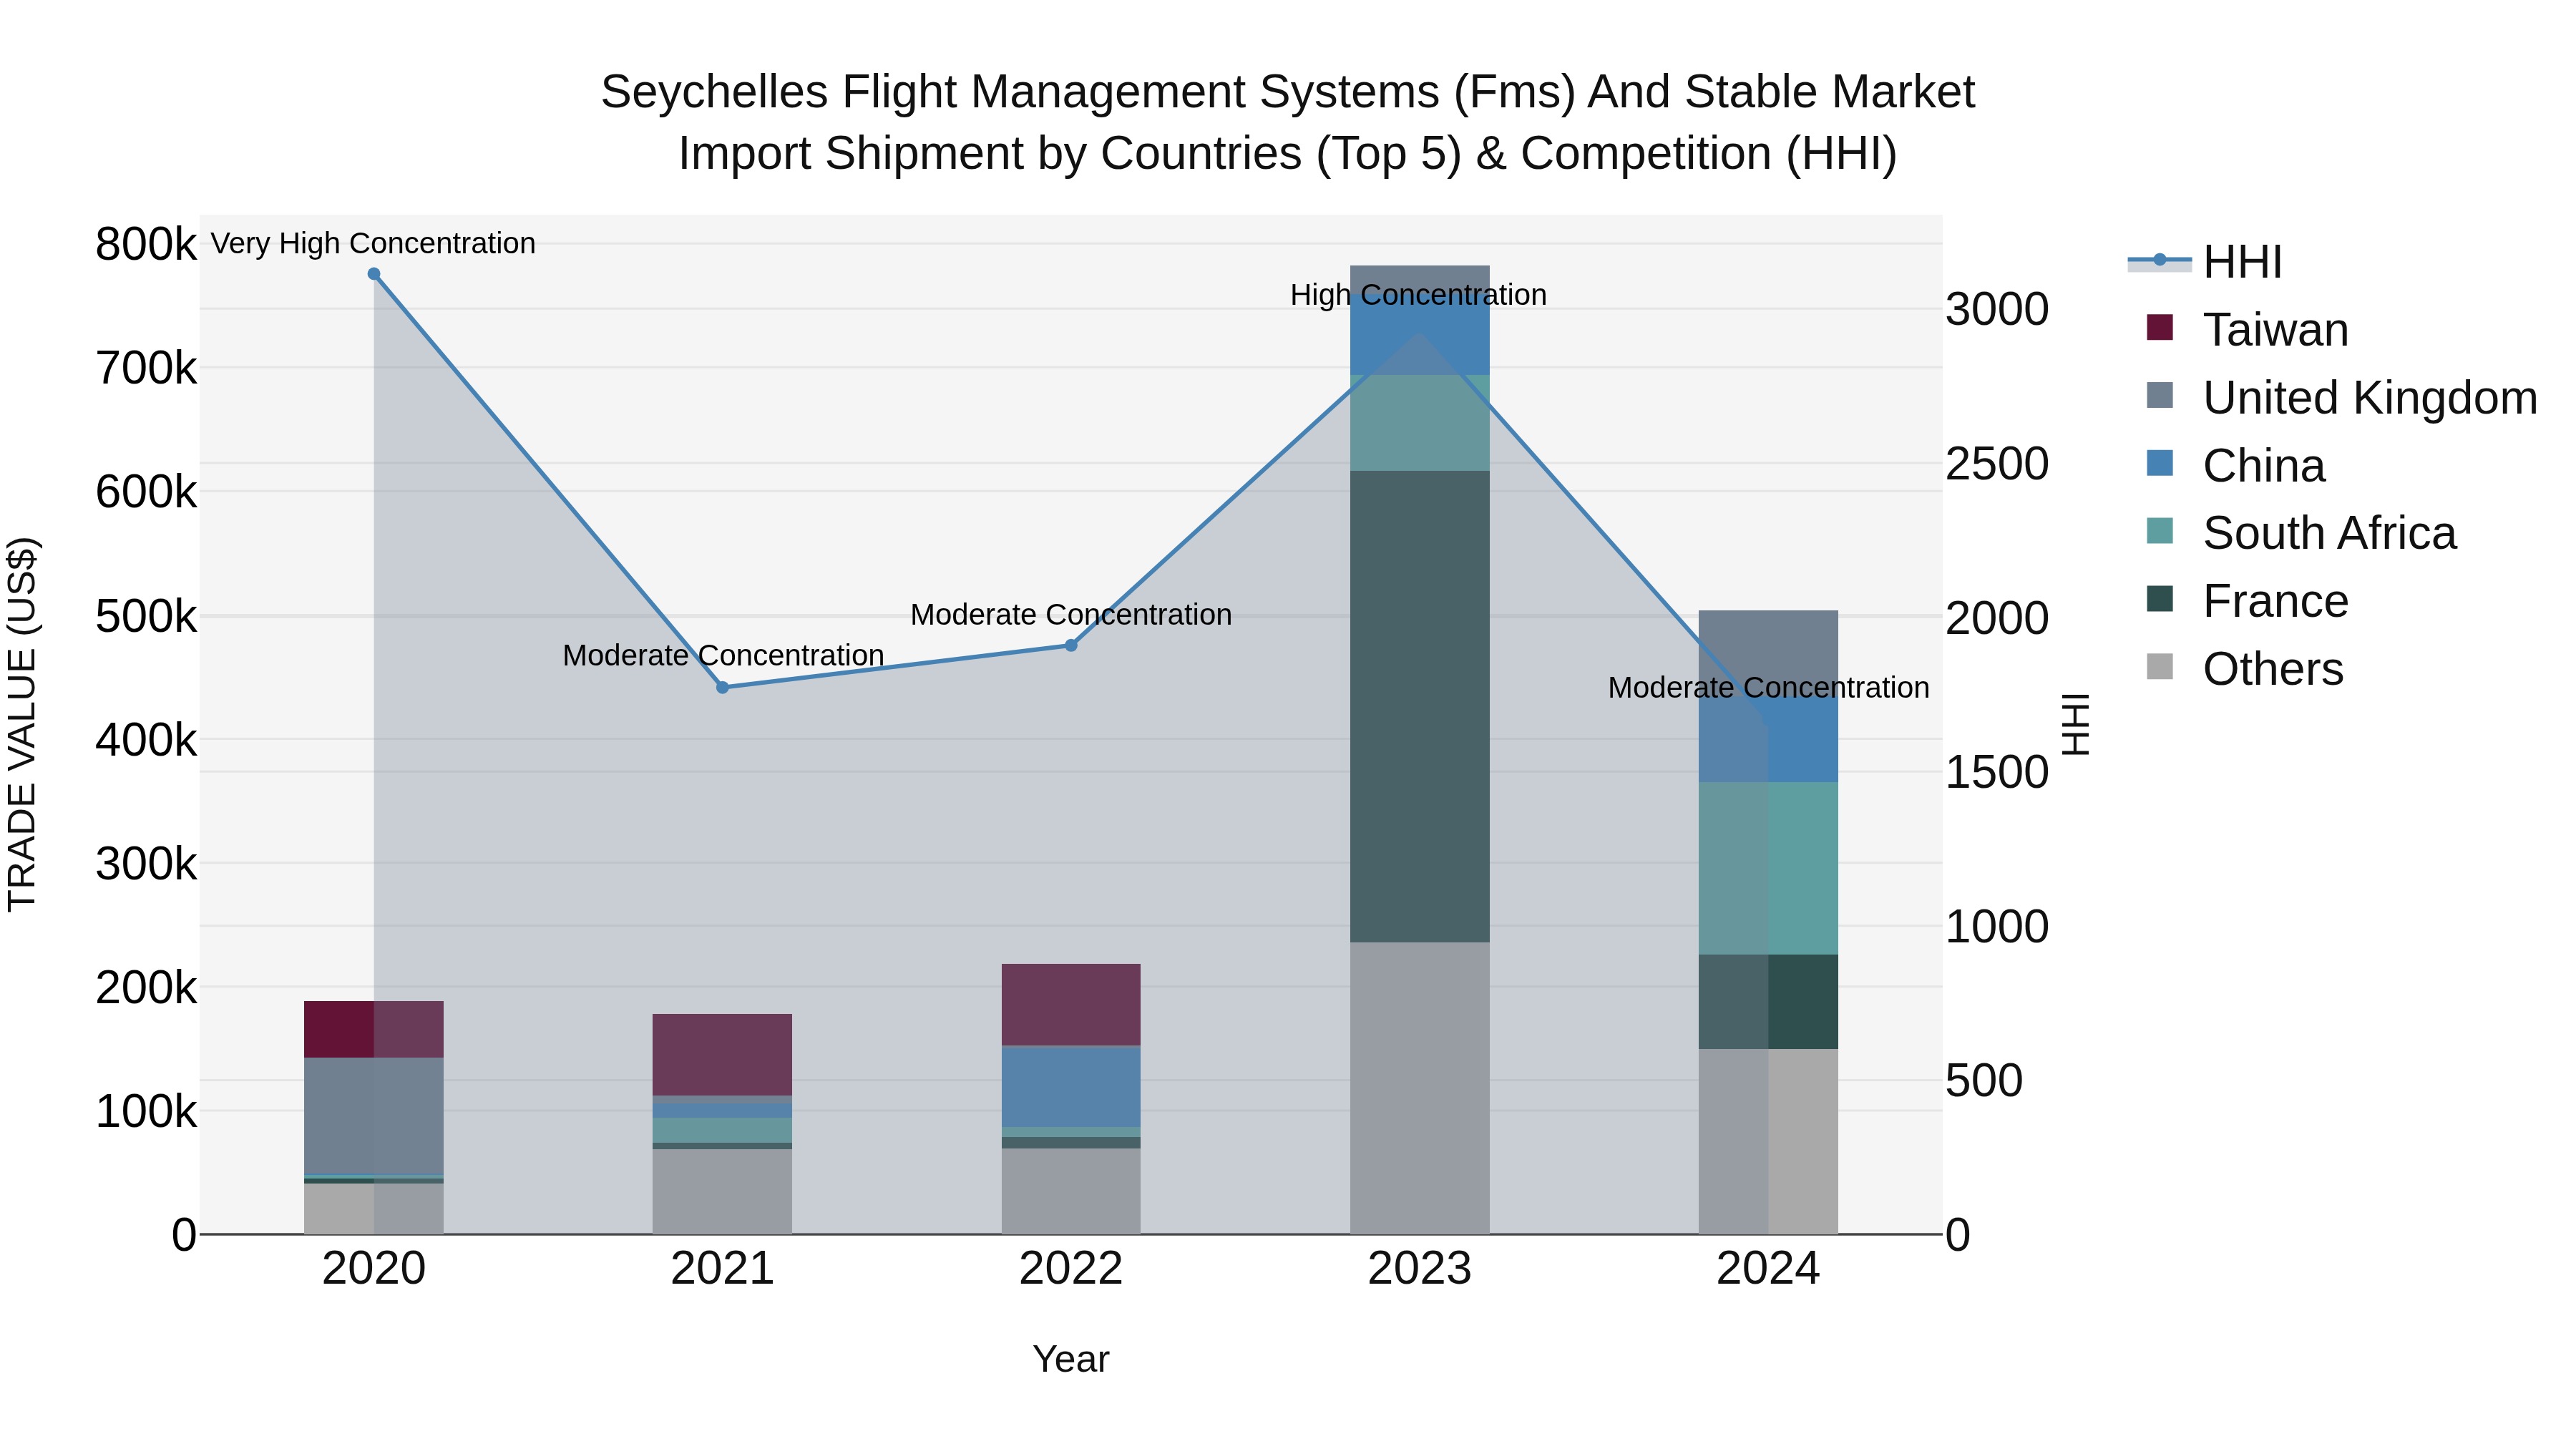Click the 800k y-axis tick label

[x=146, y=244]
